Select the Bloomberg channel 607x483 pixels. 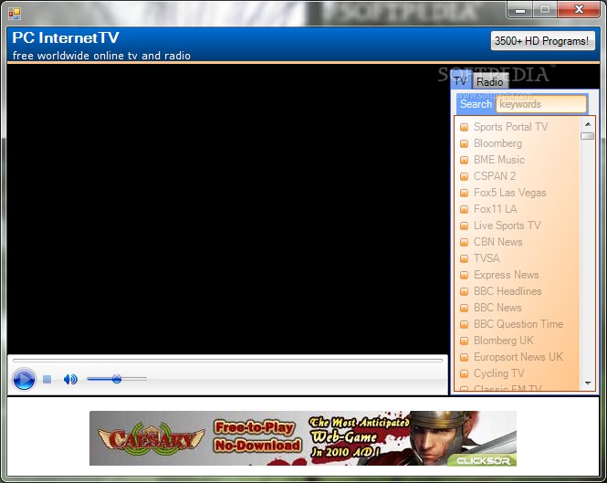coord(497,143)
